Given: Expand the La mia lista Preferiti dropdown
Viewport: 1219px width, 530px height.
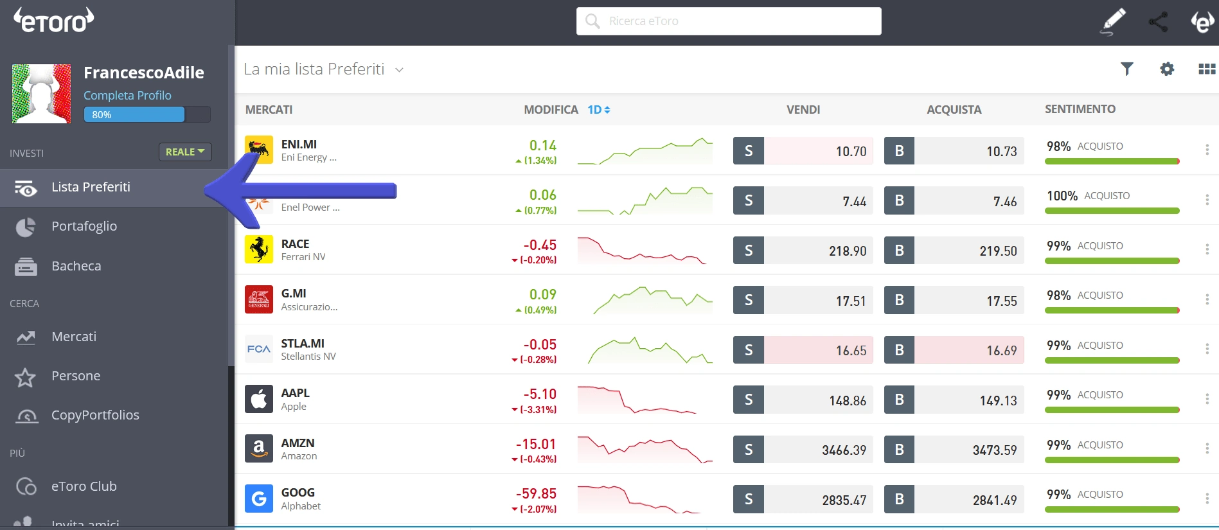Looking at the screenshot, I should (x=399, y=69).
